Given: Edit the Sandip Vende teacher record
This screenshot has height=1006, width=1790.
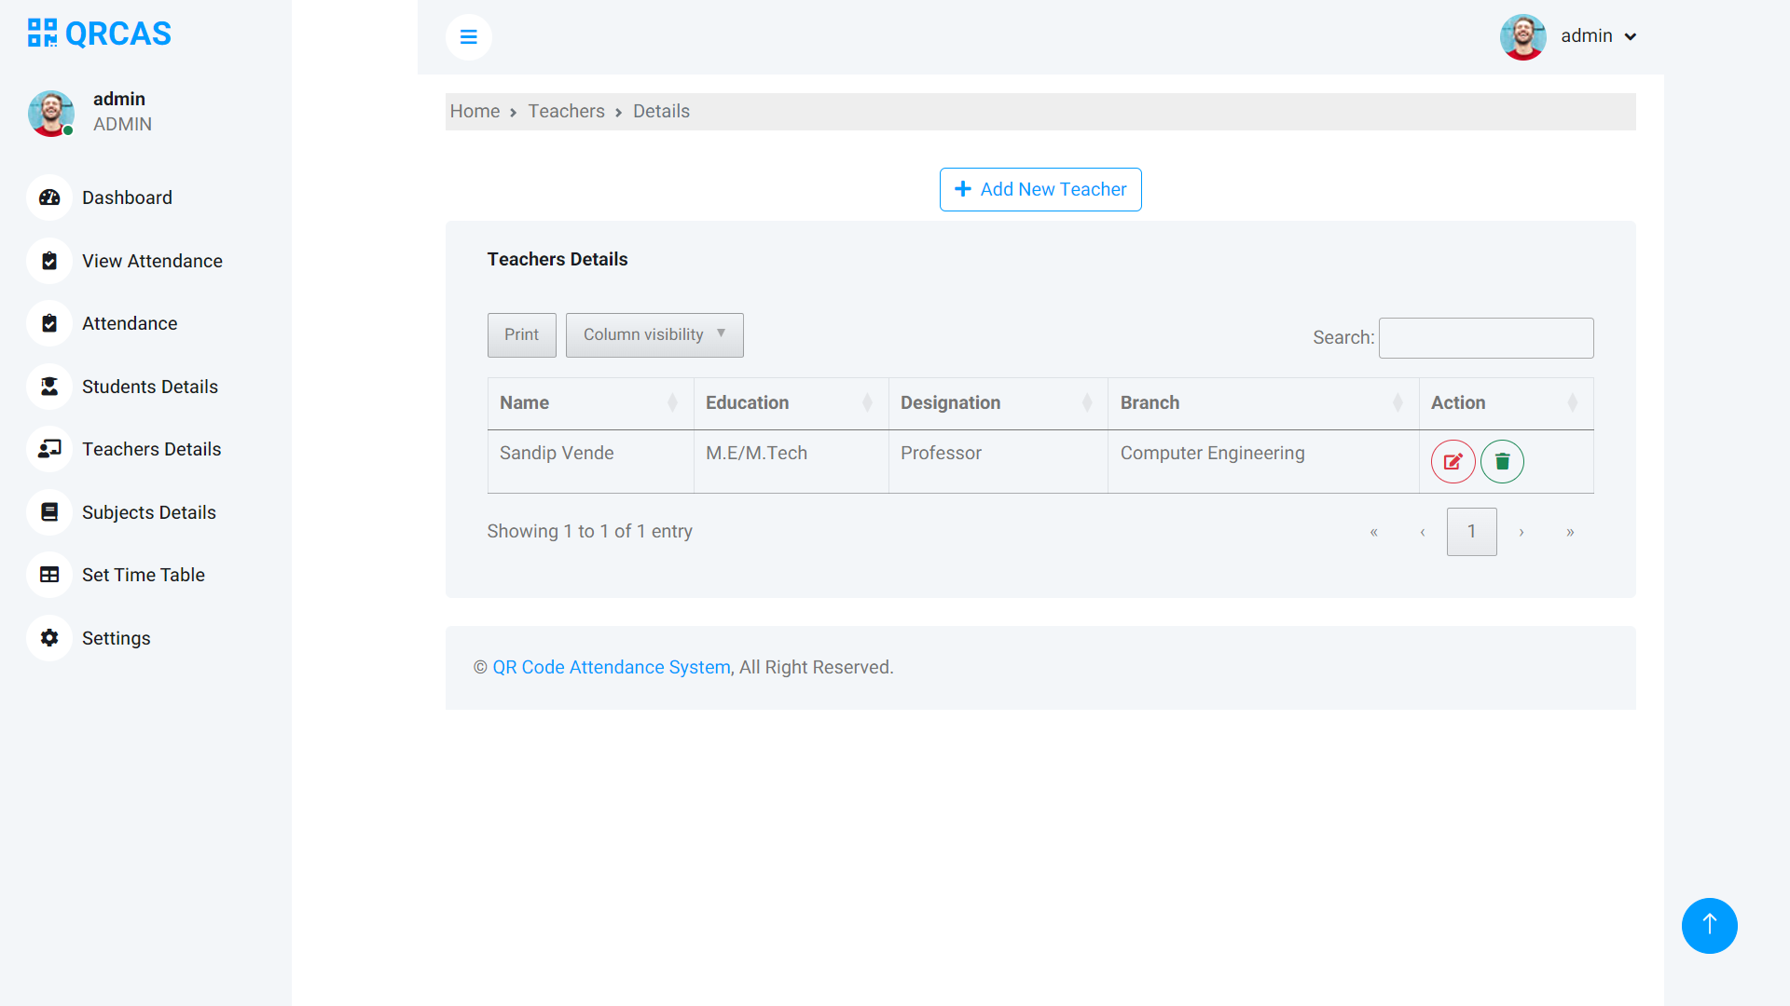Looking at the screenshot, I should (x=1453, y=461).
